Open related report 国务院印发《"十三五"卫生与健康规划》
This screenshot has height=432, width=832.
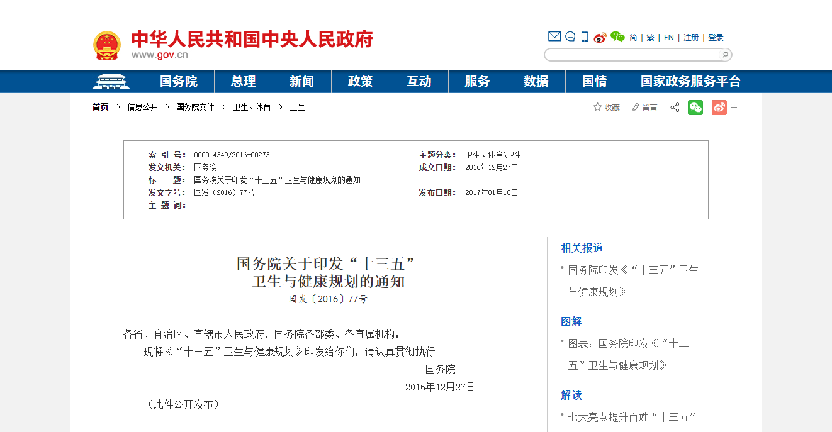pos(633,270)
